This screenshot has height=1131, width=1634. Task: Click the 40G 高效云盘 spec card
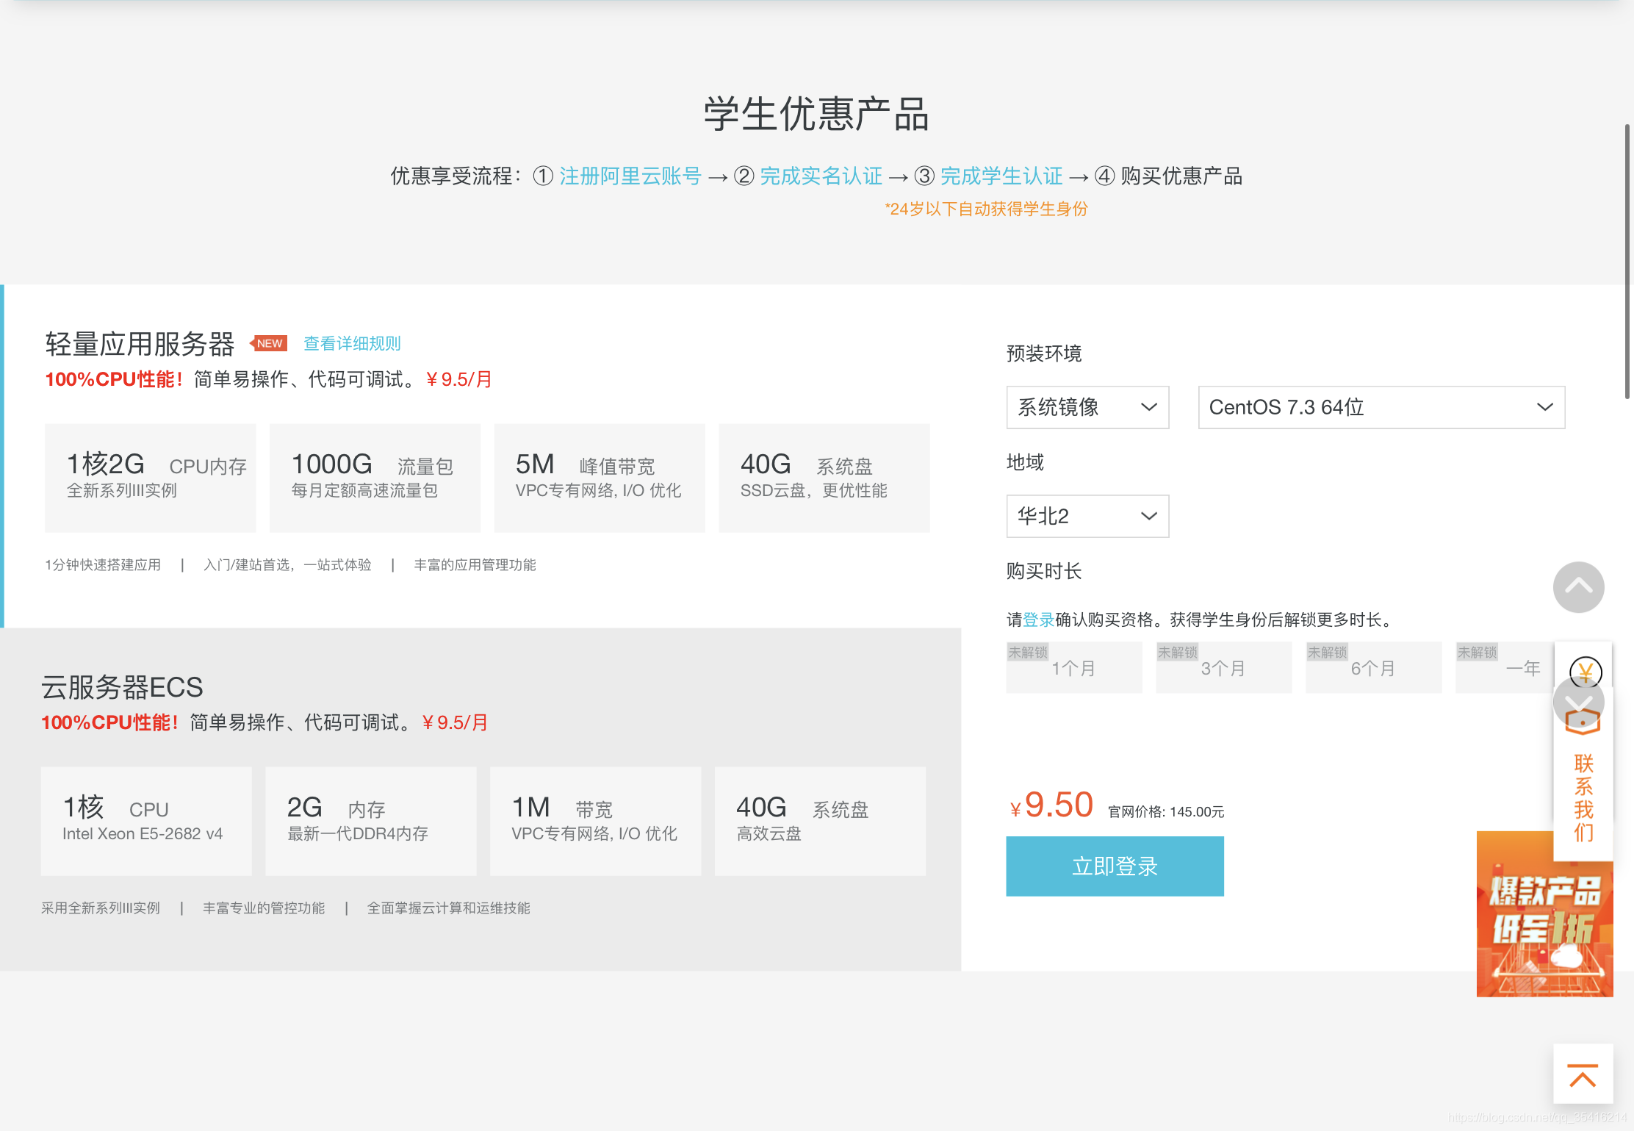click(820, 821)
